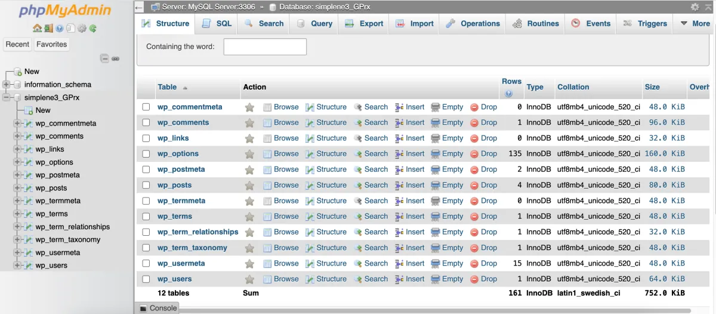716x314 pixels.
Task: Open the Export tab
Action: click(x=364, y=24)
